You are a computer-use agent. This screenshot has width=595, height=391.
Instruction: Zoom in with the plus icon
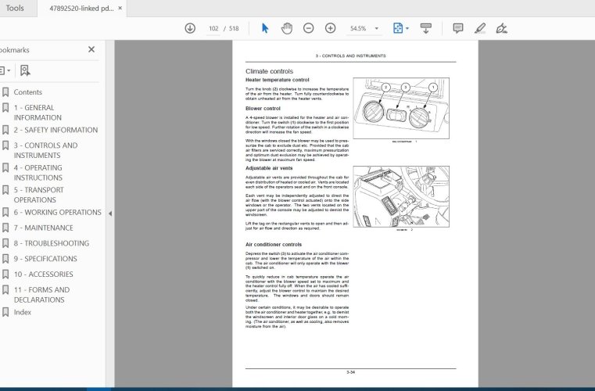tap(331, 28)
